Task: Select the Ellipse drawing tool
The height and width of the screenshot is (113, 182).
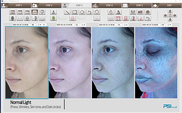Action: pyautogui.click(x=82, y=12)
